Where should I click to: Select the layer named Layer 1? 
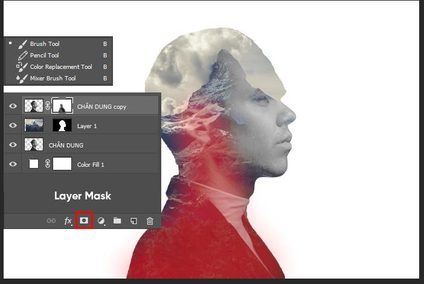87,126
